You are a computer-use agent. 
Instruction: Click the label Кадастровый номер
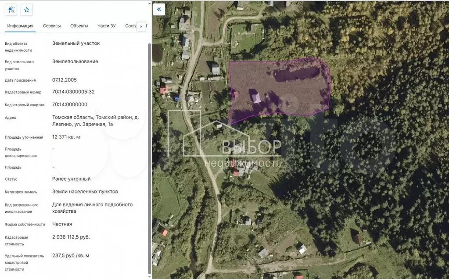pos(23,92)
